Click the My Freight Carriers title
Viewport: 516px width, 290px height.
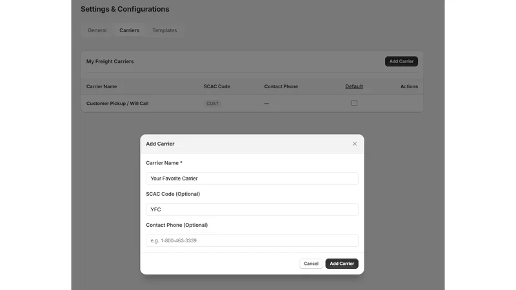tap(110, 61)
